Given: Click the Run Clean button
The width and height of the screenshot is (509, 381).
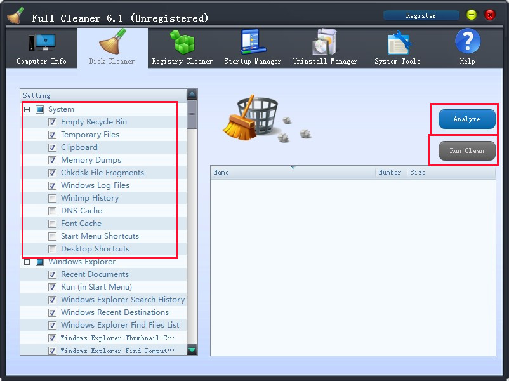Looking at the screenshot, I should coord(467,150).
